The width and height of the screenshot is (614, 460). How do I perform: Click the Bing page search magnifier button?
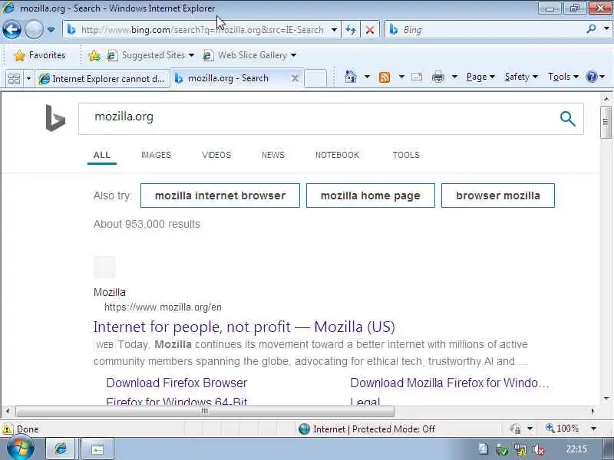(x=567, y=119)
